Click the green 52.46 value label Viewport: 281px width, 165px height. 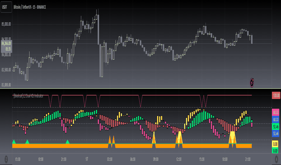[x=276, y=127]
